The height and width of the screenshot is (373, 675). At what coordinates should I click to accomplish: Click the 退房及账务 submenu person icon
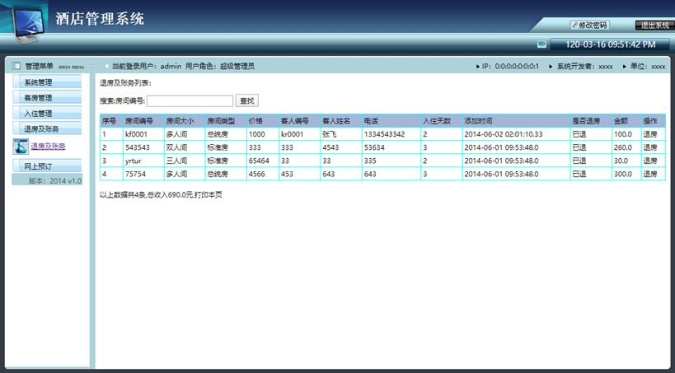point(21,147)
